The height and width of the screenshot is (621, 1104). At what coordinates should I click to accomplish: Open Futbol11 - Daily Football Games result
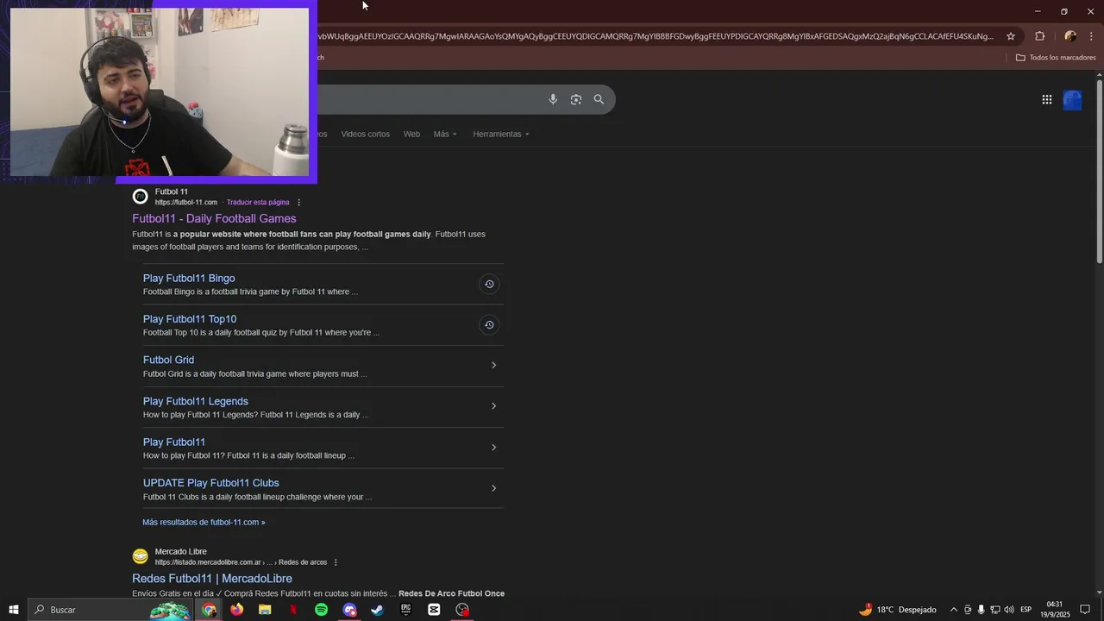(214, 219)
